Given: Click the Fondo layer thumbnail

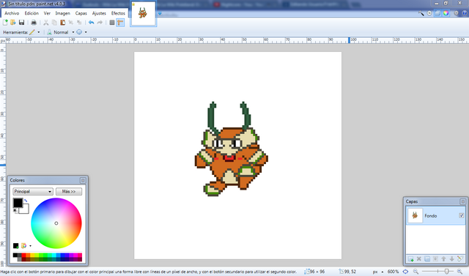Looking at the screenshot, I should (x=415, y=215).
